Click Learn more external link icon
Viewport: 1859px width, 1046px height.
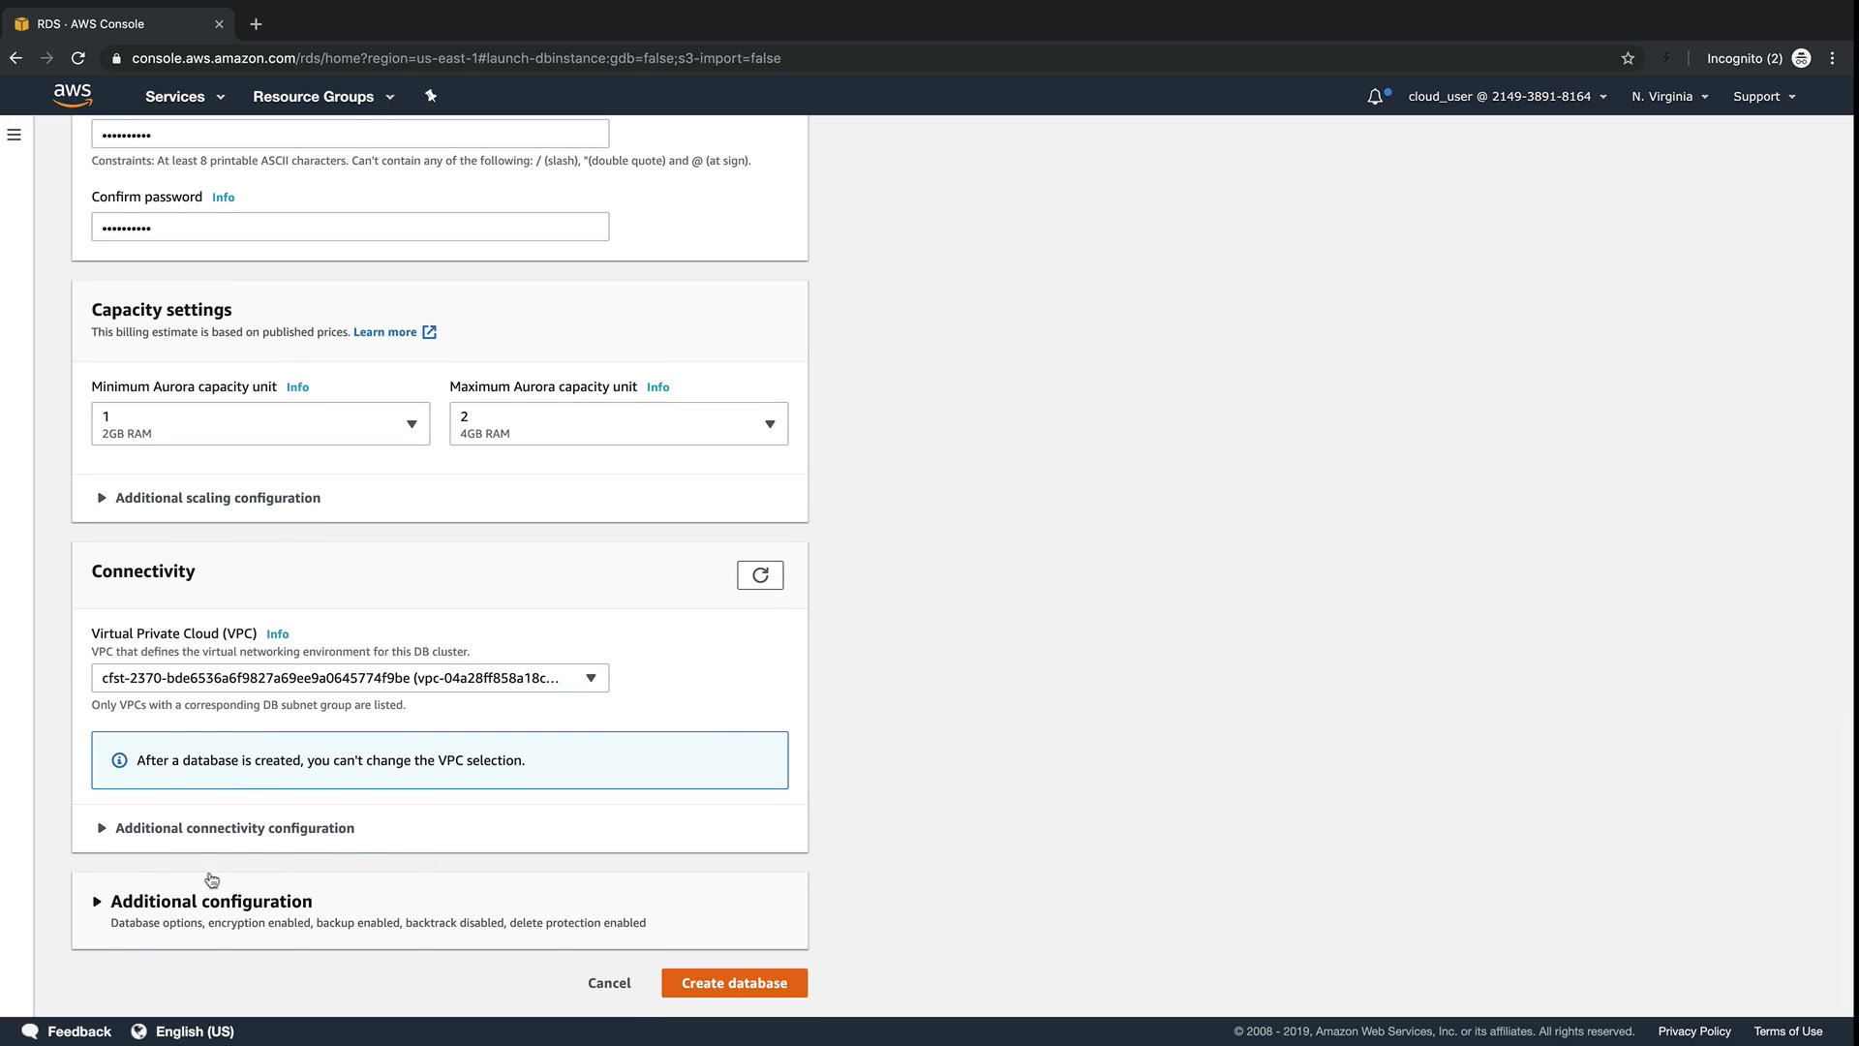[x=429, y=332]
